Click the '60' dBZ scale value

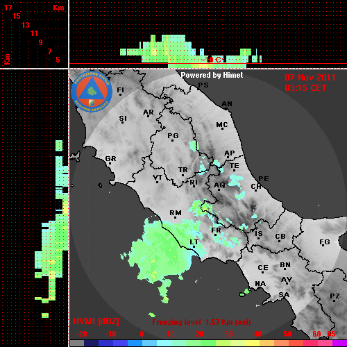316,334
